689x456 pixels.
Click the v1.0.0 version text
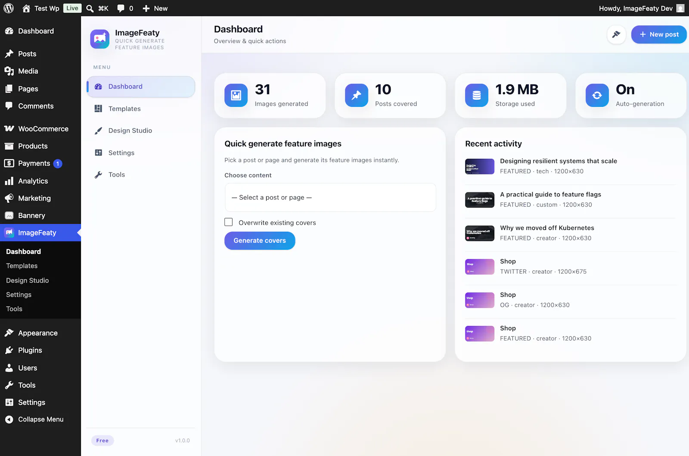(x=183, y=440)
